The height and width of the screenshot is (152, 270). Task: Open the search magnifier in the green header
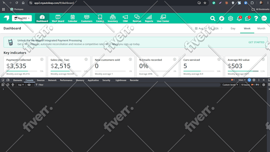point(213,18)
